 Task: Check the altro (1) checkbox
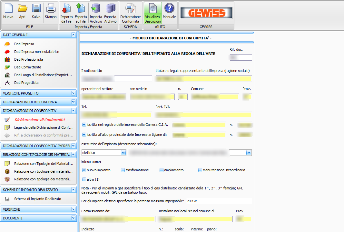(84, 179)
